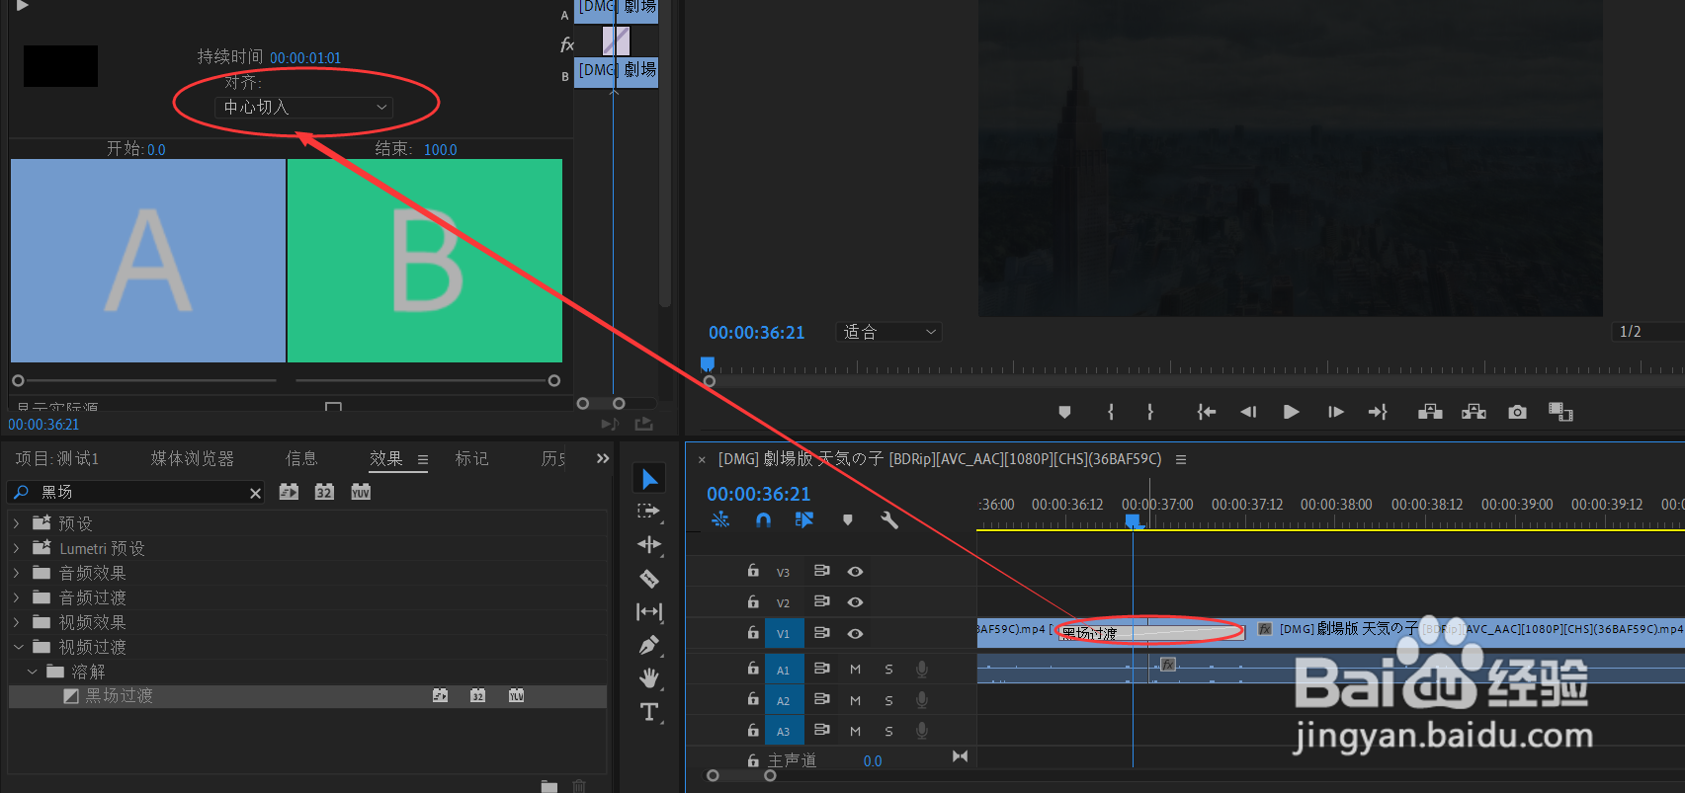
Task: Toggle insert sequences as nests icon
Action: click(720, 519)
